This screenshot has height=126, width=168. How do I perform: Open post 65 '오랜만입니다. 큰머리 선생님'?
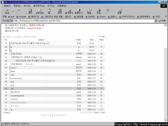pyautogui.click(x=27, y=57)
